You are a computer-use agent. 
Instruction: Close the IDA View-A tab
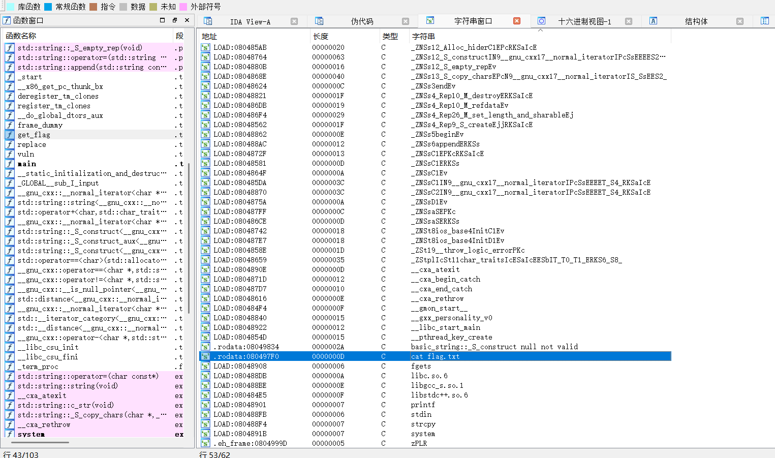294,21
